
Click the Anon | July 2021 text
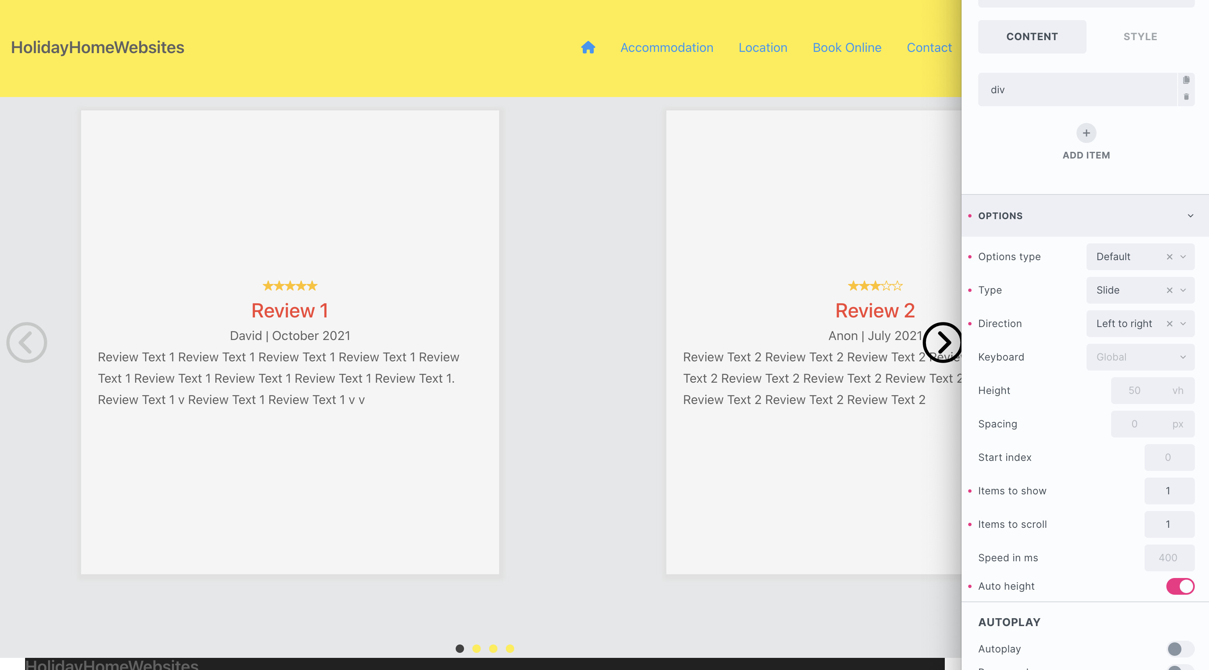875,336
